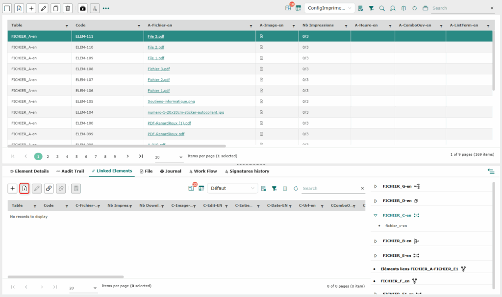The image size is (502, 297).
Task: Toggle the select-all checkbox in top toolbar
Action: coord(7,8)
